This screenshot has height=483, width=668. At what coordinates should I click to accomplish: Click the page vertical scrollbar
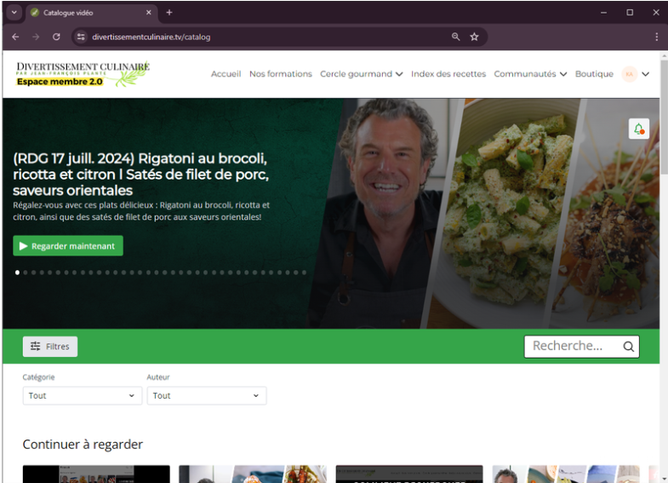pyautogui.click(x=664, y=118)
